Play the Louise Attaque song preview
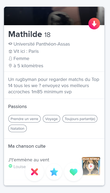The image size is (110, 193). [x=91, y=166]
